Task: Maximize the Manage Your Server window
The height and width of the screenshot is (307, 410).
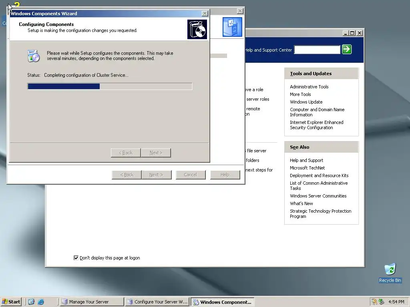Action: (x=352, y=33)
